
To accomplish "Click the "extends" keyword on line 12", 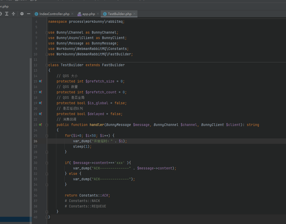I will coord(93,65).
